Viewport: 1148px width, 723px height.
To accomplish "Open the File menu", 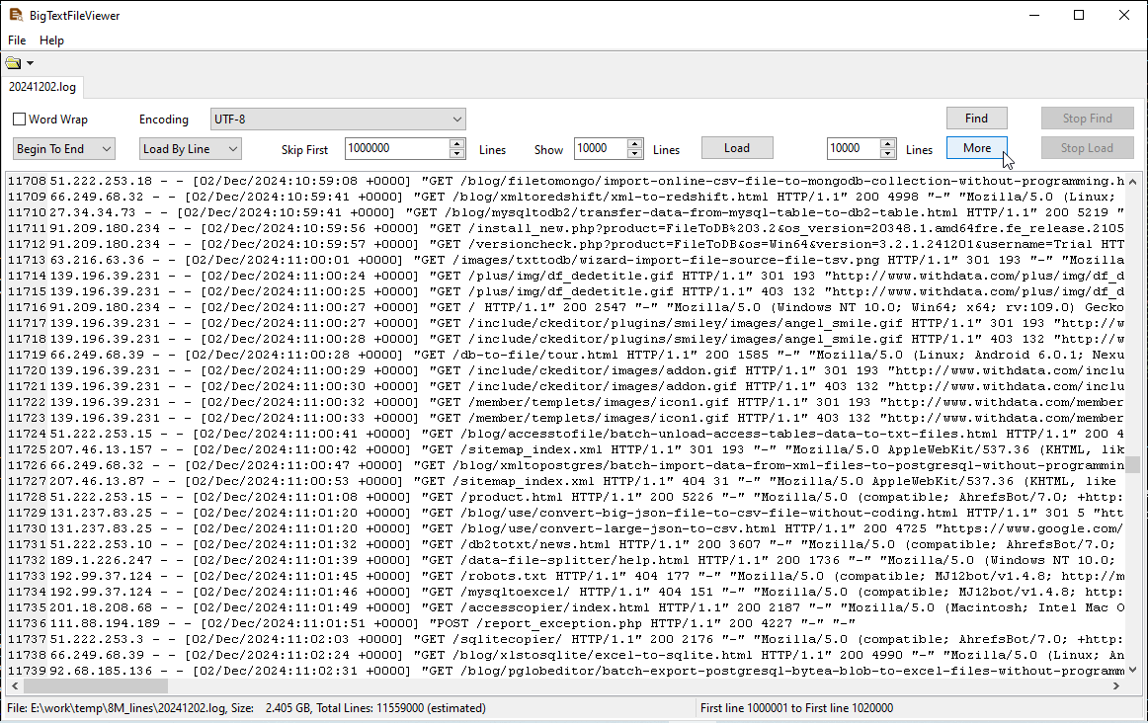I will point(17,40).
